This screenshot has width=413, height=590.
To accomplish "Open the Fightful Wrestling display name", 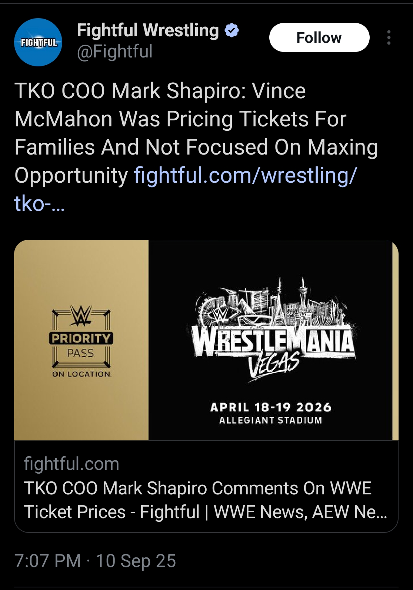I will pos(148,30).
